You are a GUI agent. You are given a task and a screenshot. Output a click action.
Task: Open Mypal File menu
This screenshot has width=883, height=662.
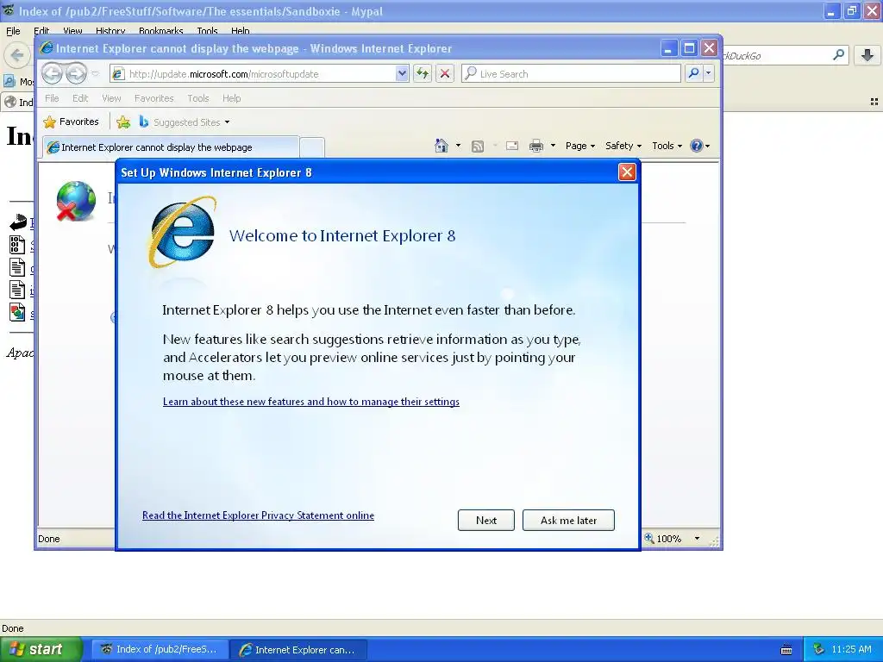click(x=13, y=30)
